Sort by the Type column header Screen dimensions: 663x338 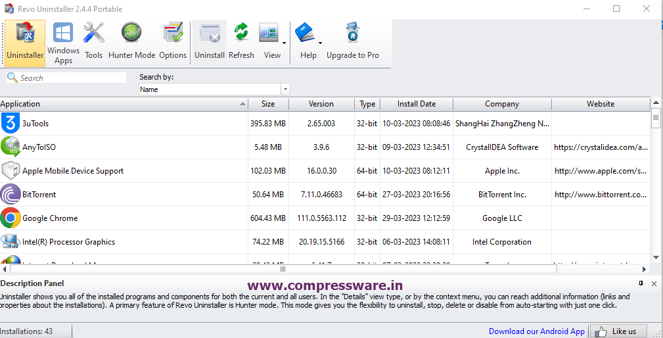pyautogui.click(x=367, y=104)
